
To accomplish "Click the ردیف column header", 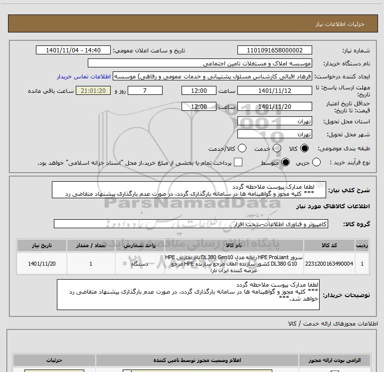I will click(x=362, y=245).
